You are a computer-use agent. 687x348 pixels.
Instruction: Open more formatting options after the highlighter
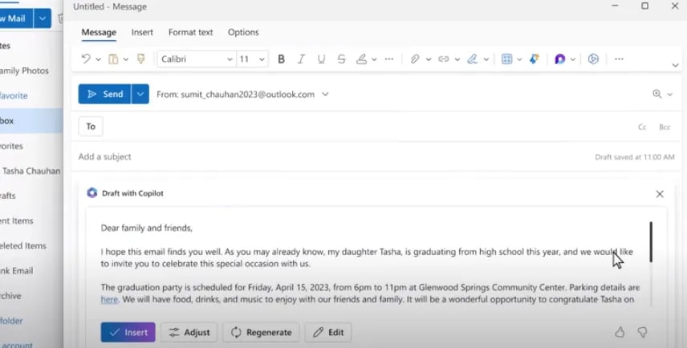click(x=389, y=59)
